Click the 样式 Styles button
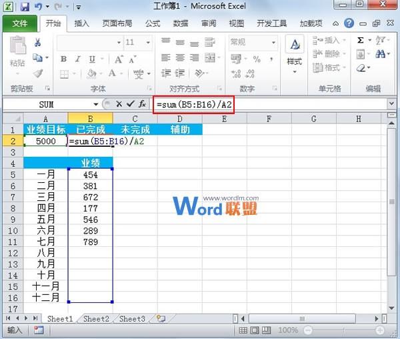 [294, 53]
